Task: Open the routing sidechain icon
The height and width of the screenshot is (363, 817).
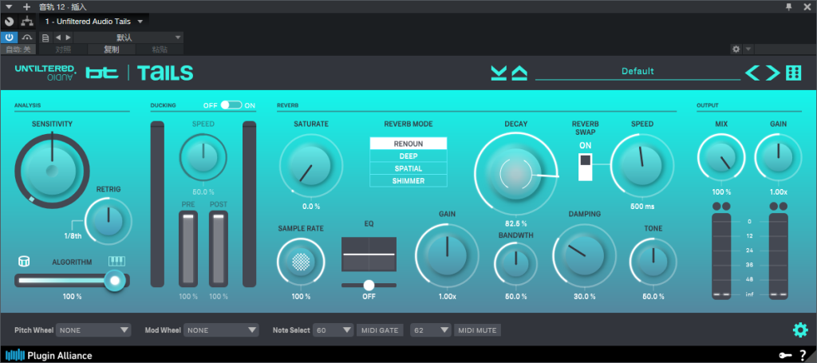Action: pyautogui.click(x=26, y=22)
